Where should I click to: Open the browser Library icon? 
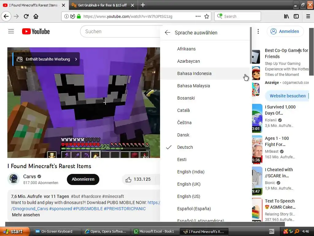pyautogui.click(x=286, y=17)
